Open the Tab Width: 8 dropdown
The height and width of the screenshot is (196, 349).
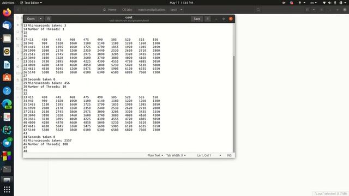coord(176,155)
